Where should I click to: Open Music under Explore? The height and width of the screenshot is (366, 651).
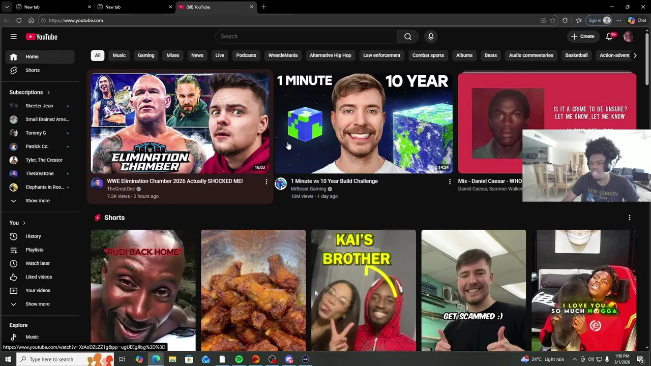pos(41,337)
